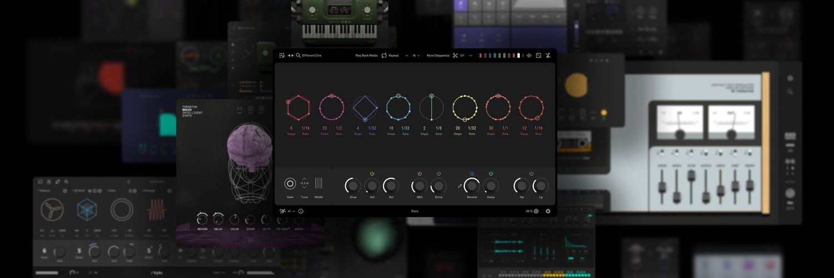Click the preset search magnifier icon
The width and height of the screenshot is (834, 278).
[299, 56]
